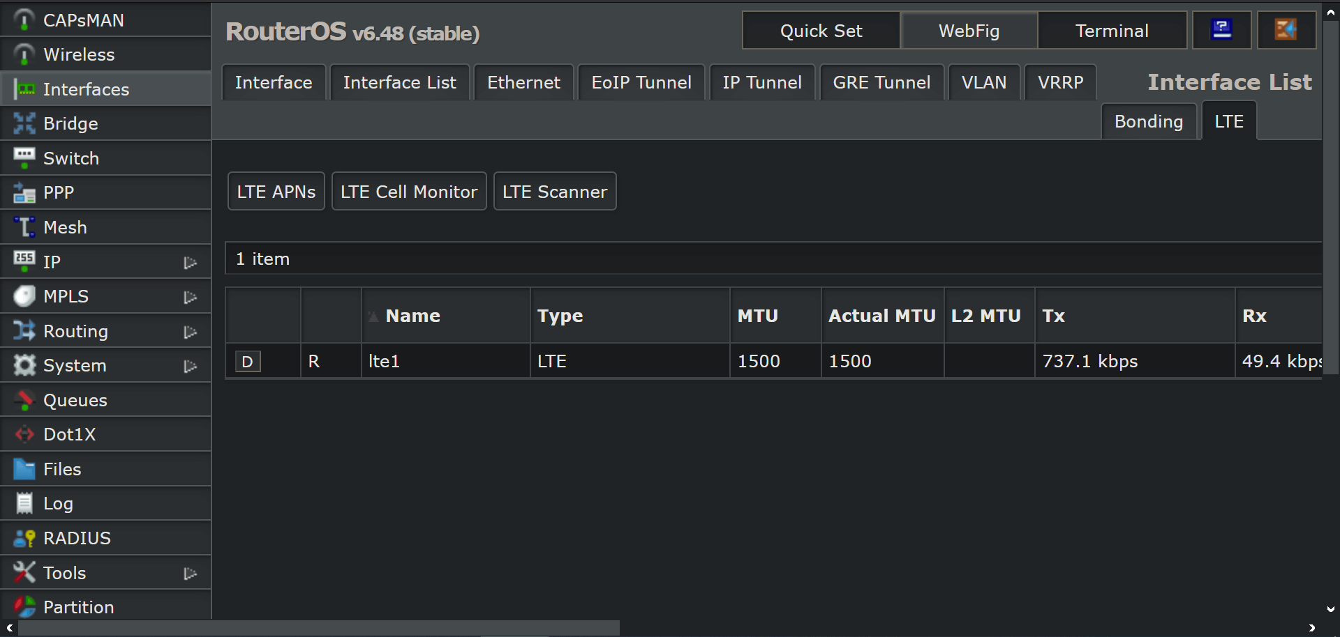Switch to the Interface tab
This screenshot has height=637, width=1340.
click(274, 82)
